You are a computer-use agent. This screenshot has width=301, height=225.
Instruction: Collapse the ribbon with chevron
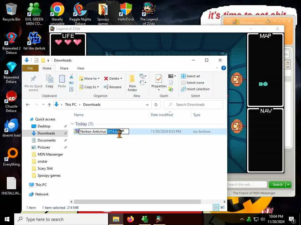pyautogui.click(x=217, y=68)
